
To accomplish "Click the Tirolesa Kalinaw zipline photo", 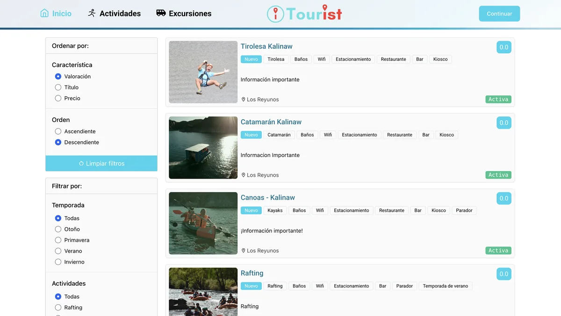I will click(203, 72).
